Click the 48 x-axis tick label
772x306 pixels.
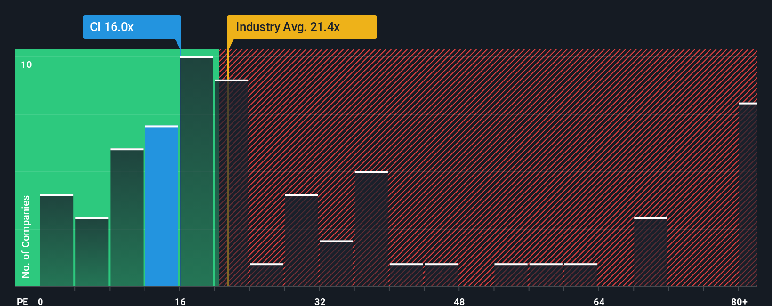[x=459, y=301]
